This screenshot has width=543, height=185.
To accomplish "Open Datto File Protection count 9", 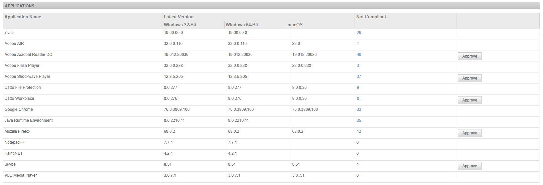I will [x=358, y=88].
